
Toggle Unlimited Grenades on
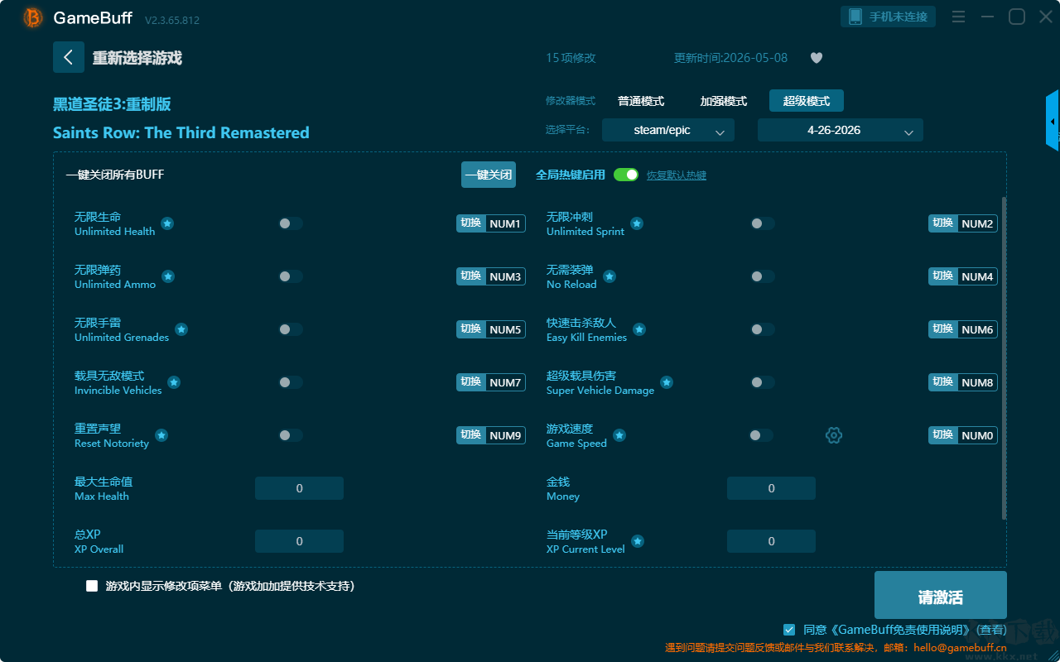pyautogui.click(x=291, y=329)
